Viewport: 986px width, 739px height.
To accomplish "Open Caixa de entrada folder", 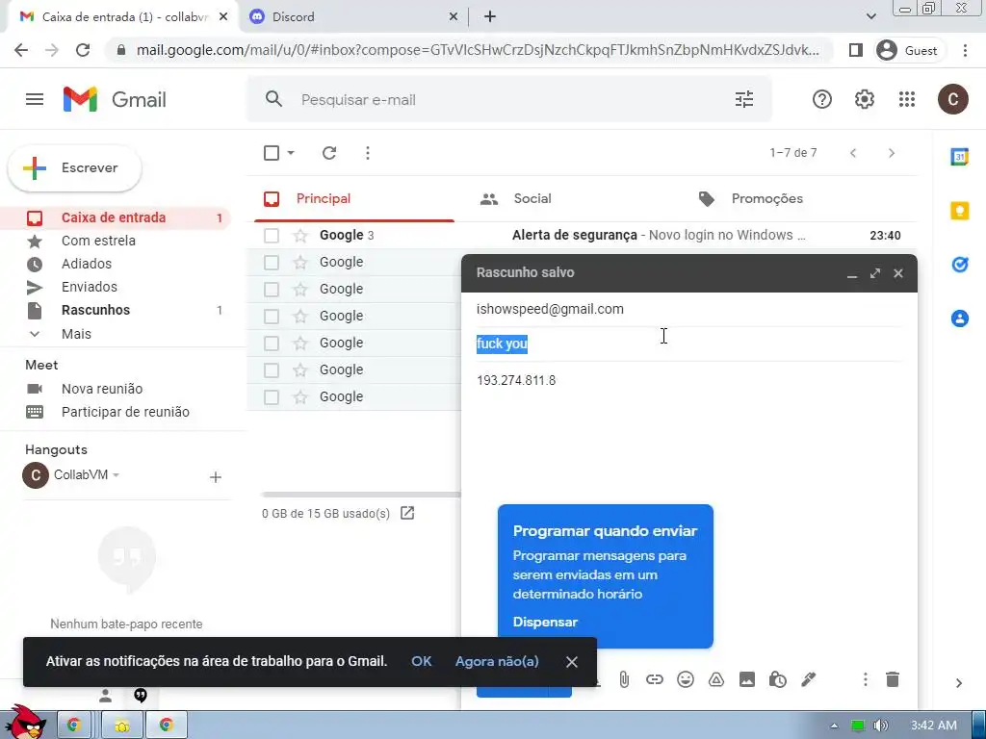I will (x=114, y=217).
